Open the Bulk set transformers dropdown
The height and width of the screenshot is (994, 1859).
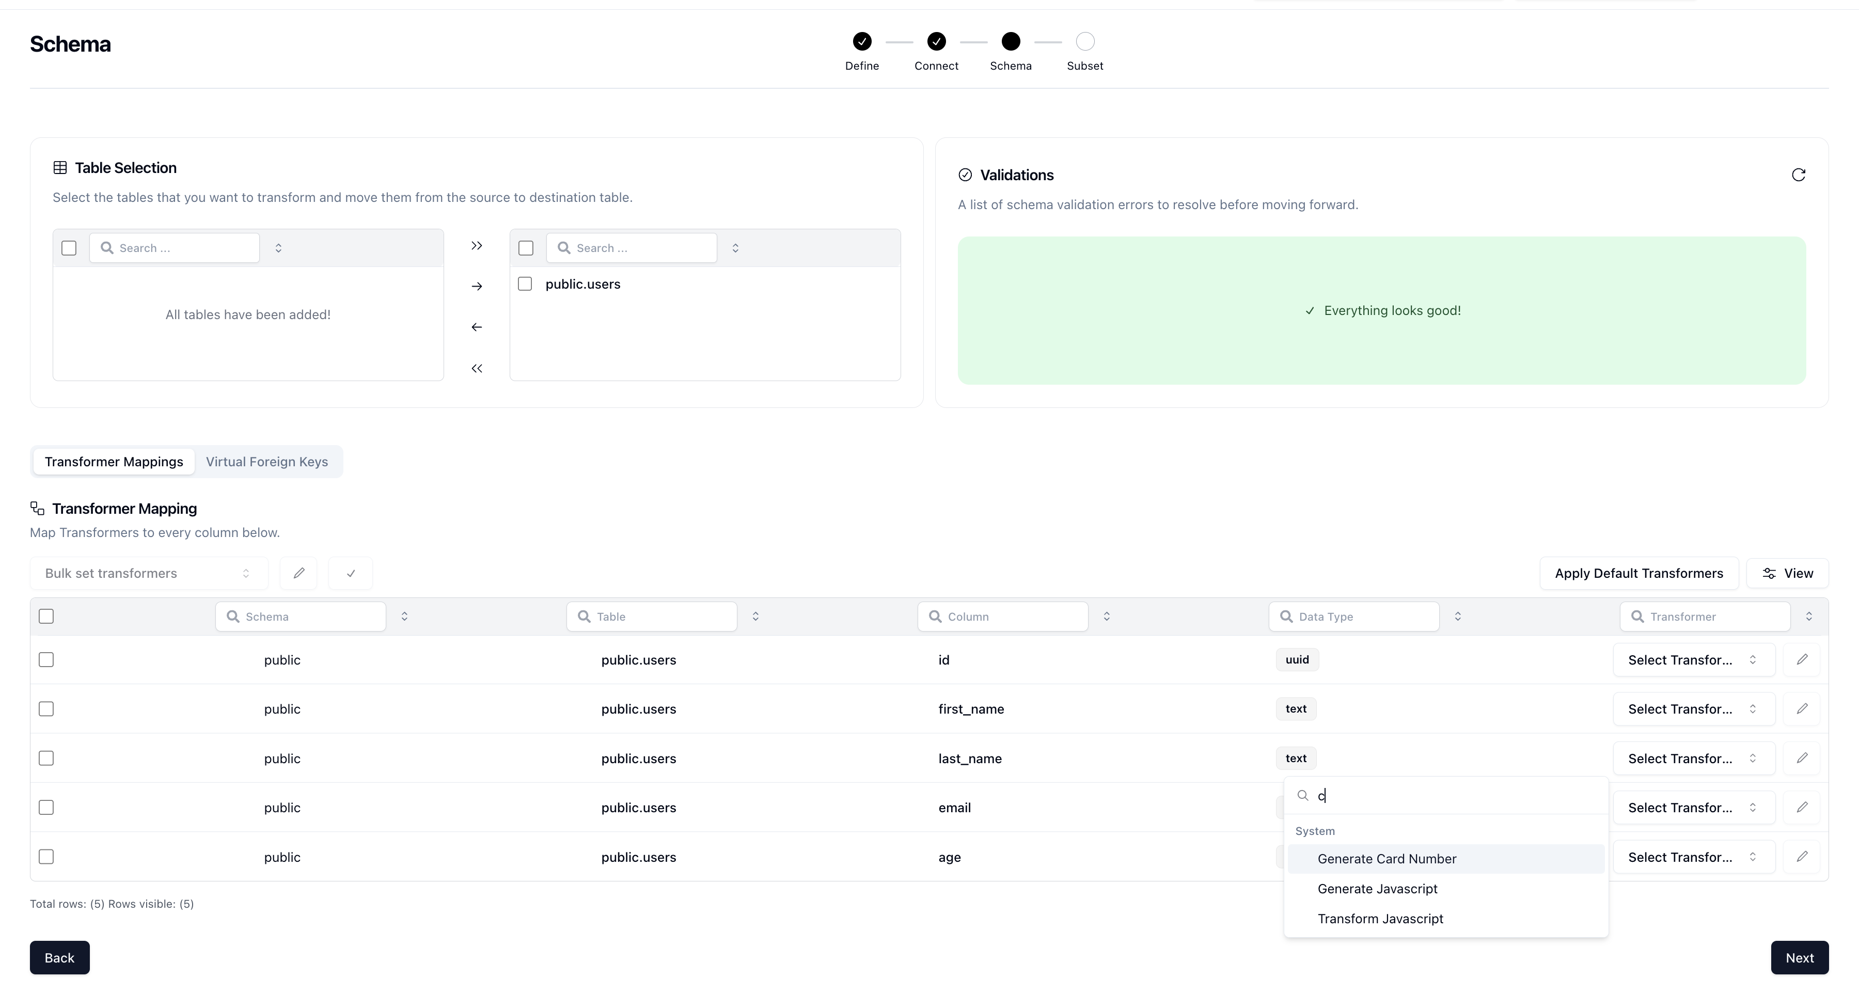pyautogui.click(x=149, y=573)
